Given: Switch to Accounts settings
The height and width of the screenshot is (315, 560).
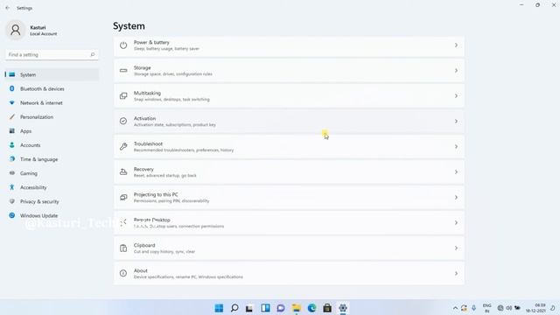Looking at the screenshot, I should coord(52,145).
